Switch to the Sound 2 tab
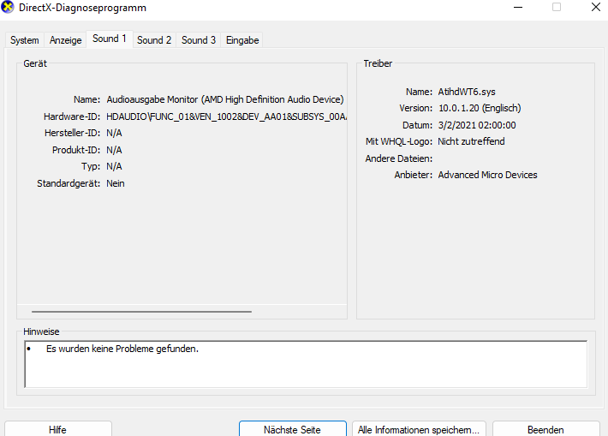The height and width of the screenshot is (436, 608). point(154,40)
